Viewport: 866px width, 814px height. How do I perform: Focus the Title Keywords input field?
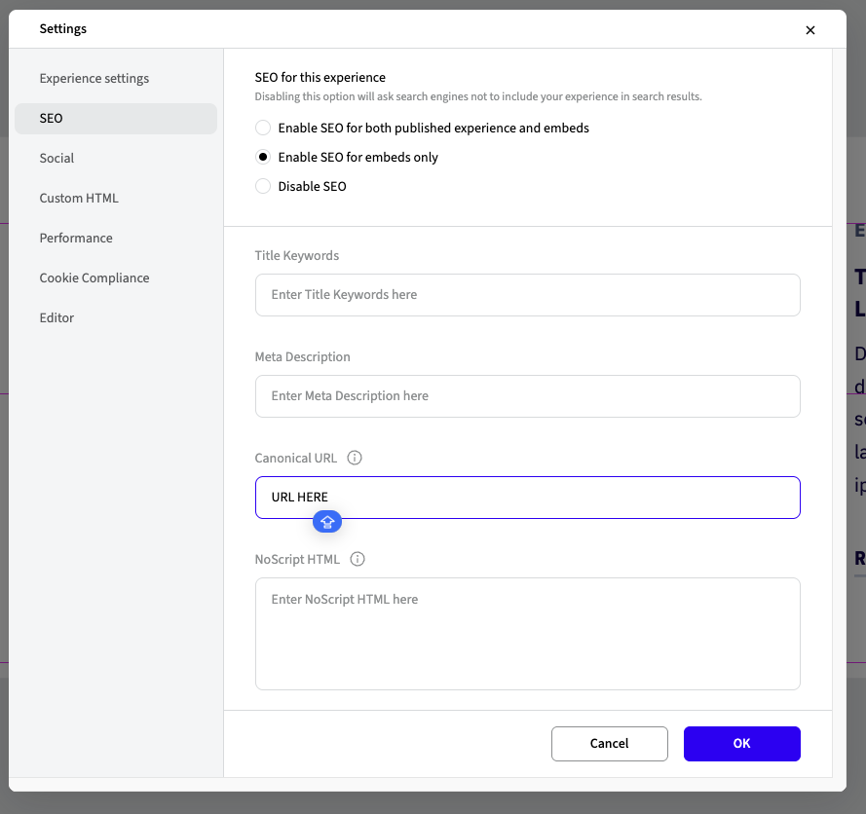(x=527, y=294)
